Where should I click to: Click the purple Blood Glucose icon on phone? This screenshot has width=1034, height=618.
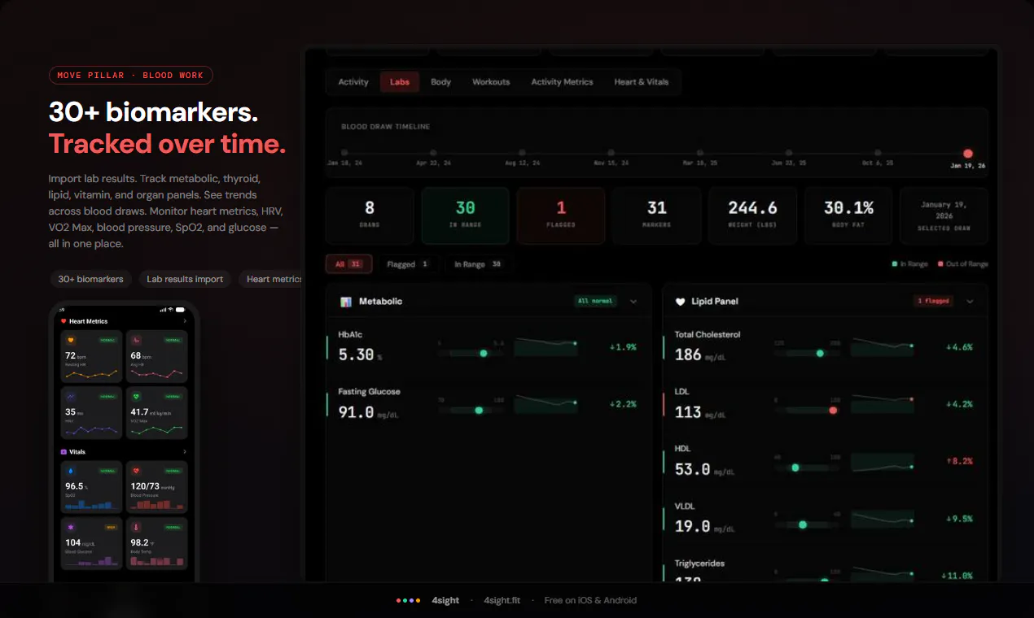[x=71, y=527]
